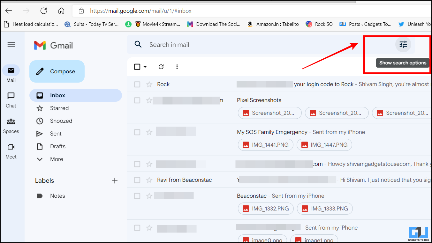
Task: Go back in the browser
Action: (9, 11)
